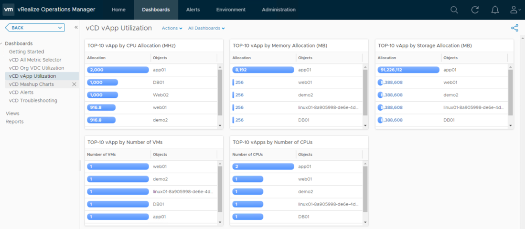Screen dimensions: 525x229
Task: Click the refresh icon in top bar
Action: click(x=475, y=10)
